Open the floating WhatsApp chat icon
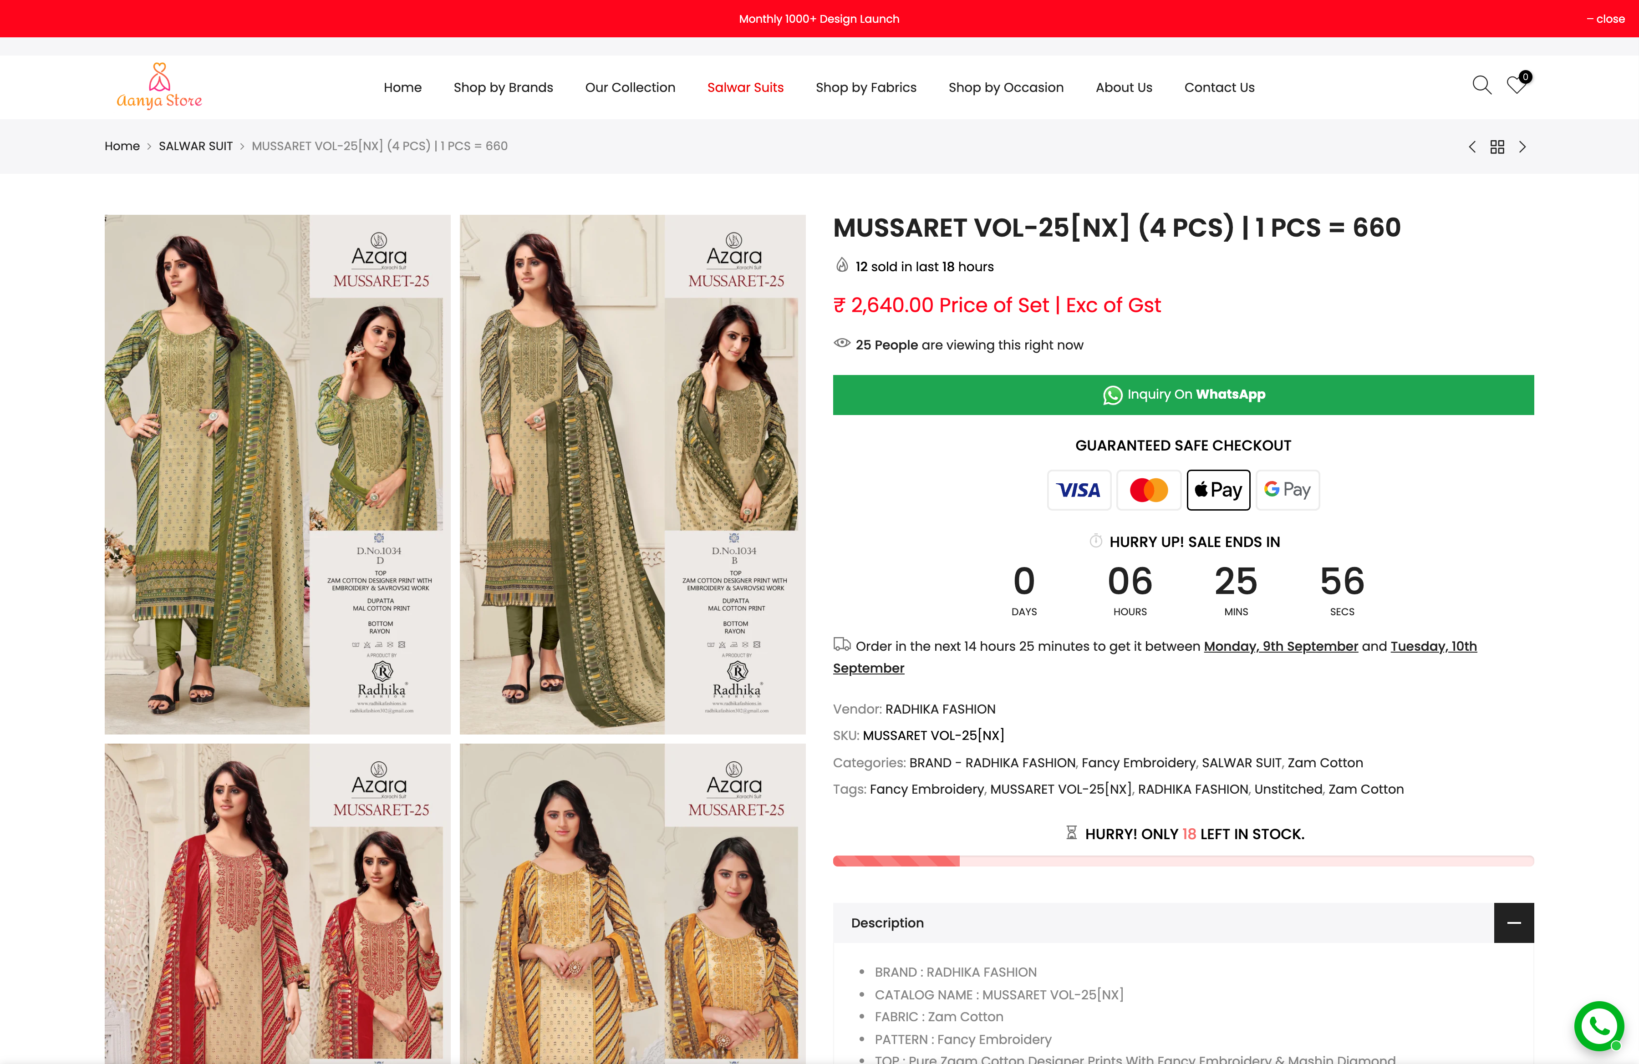 (1600, 1026)
